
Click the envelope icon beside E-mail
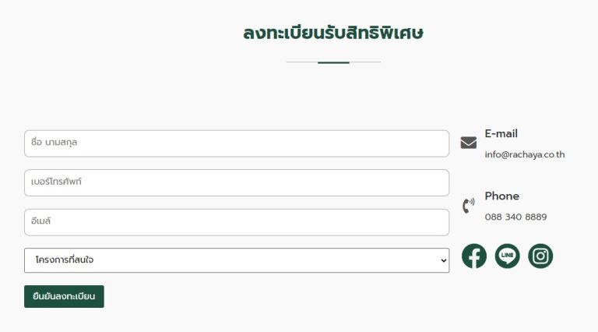coord(468,143)
